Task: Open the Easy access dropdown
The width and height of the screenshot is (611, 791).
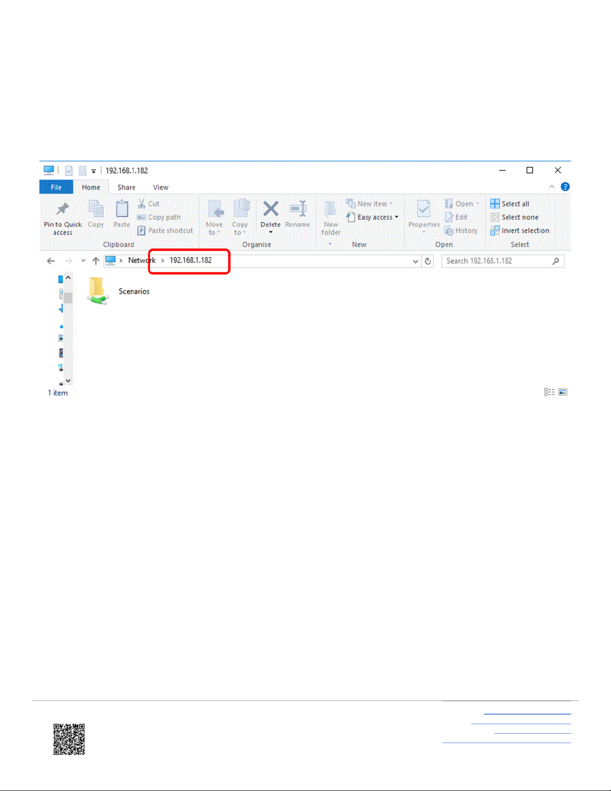Action: click(373, 217)
